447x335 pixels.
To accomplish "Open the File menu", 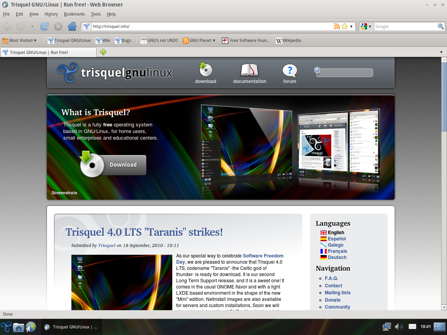I will [x=6, y=14].
